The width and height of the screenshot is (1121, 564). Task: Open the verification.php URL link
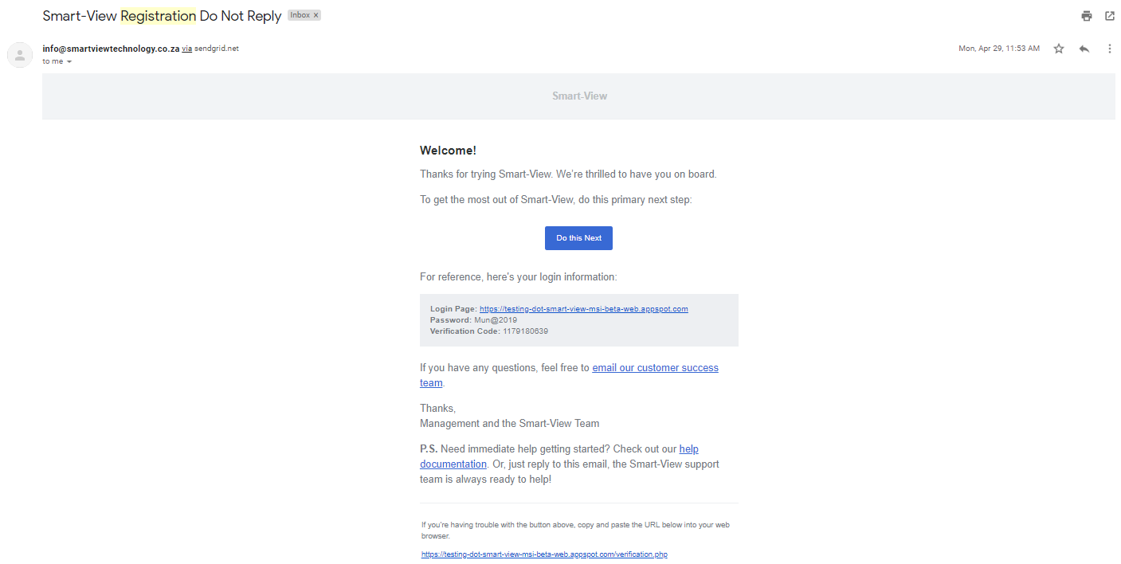pyautogui.click(x=544, y=554)
